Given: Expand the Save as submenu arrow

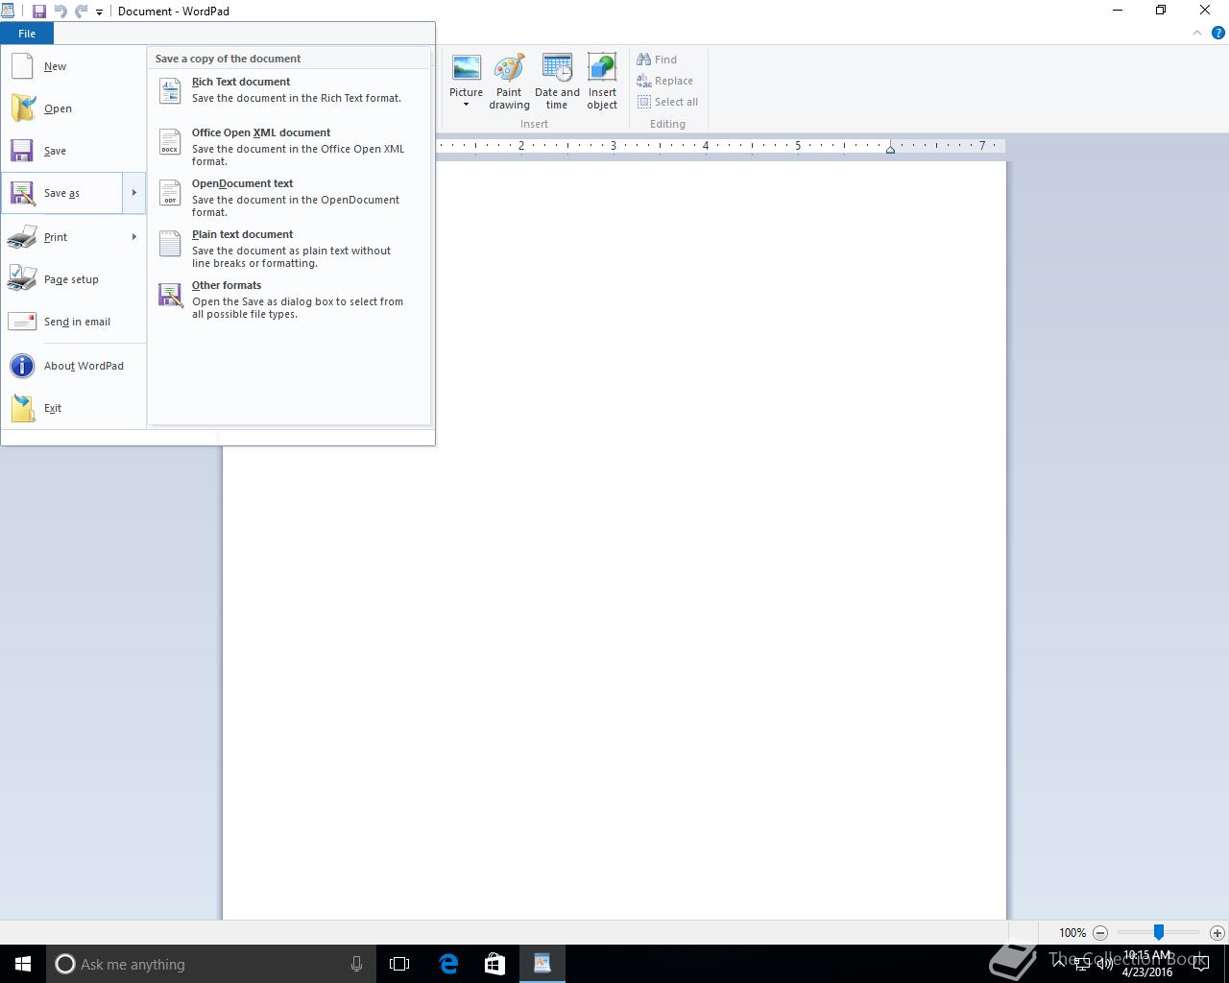Looking at the screenshot, I should point(134,193).
